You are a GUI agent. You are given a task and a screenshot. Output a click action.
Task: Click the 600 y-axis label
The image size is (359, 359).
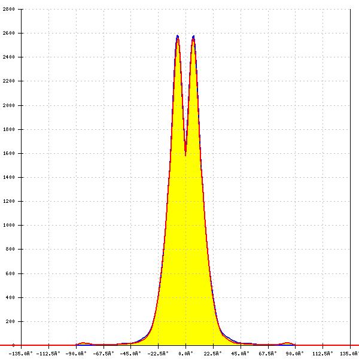[x=10, y=273]
